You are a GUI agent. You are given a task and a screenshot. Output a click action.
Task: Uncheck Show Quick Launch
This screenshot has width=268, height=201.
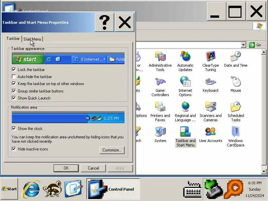pyautogui.click(x=14, y=98)
